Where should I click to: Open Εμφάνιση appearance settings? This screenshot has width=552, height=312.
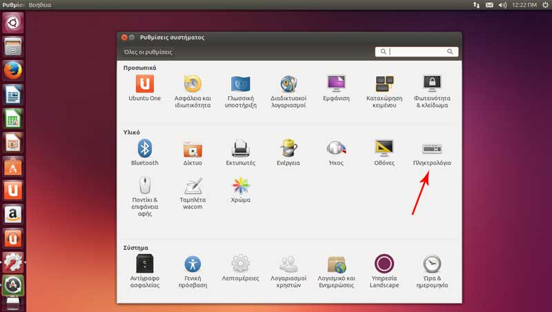click(336, 88)
